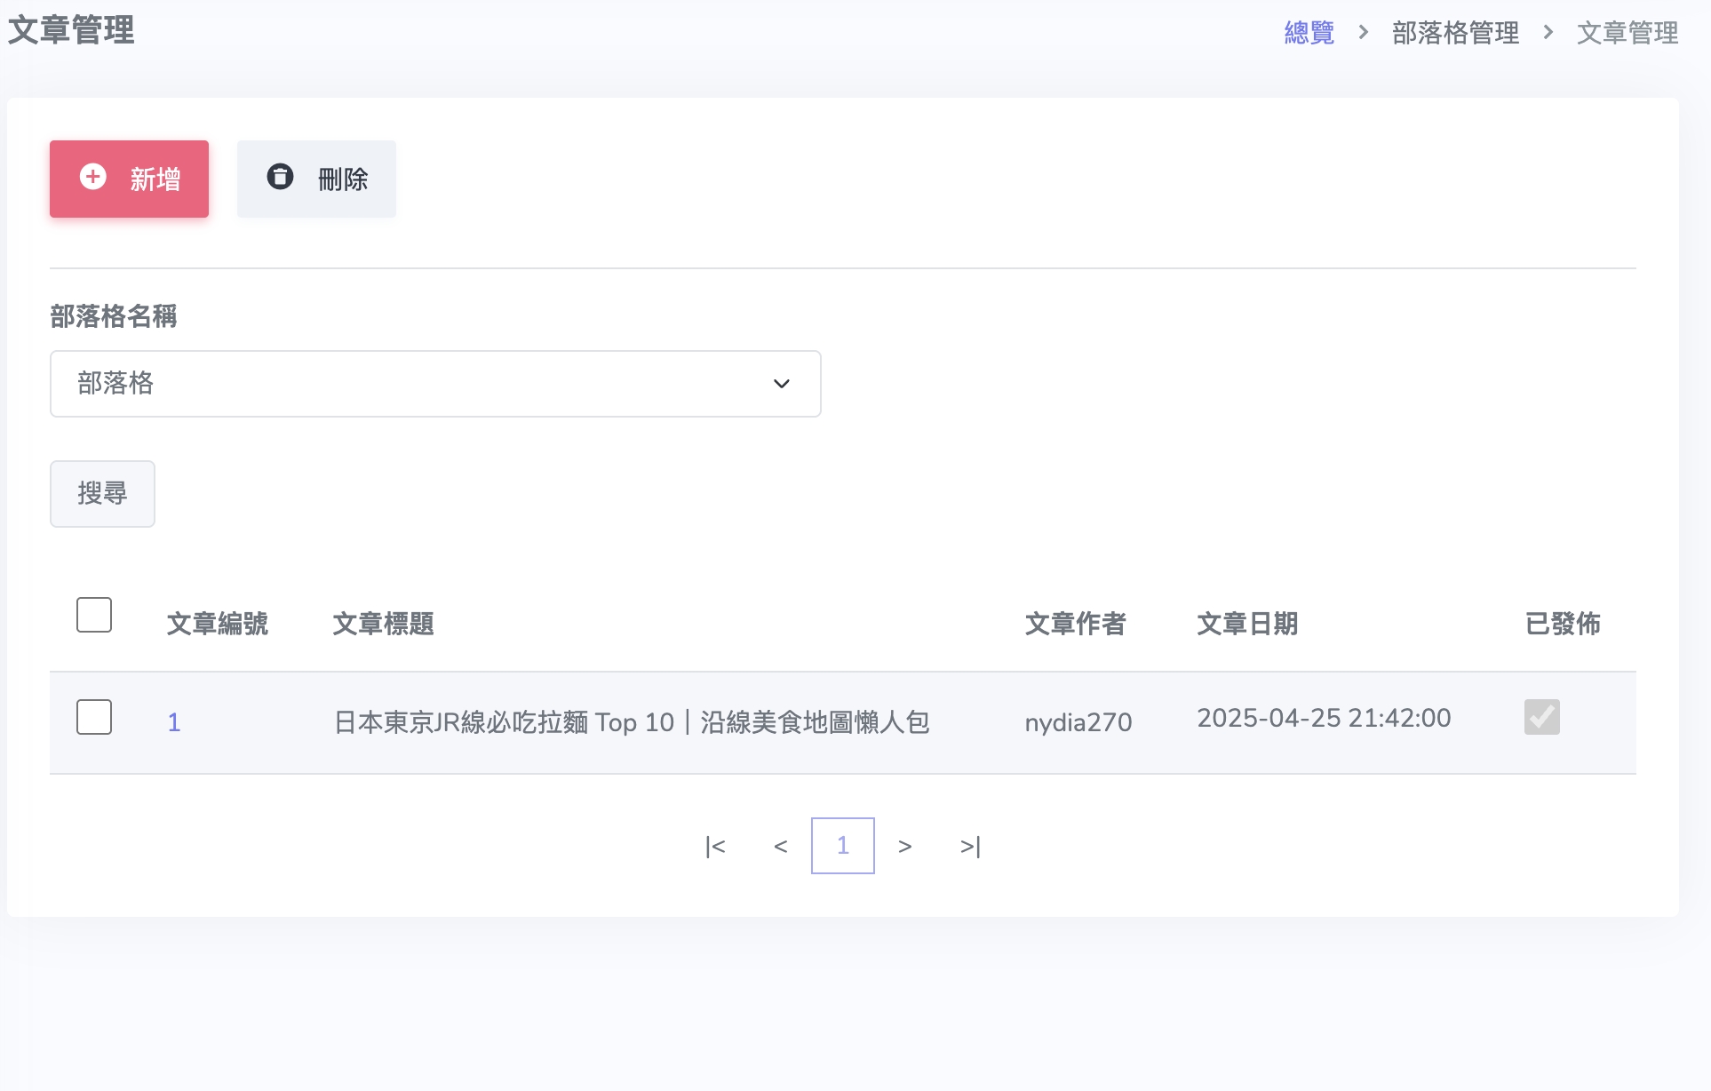Go to next page arrow
This screenshot has width=1711, height=1091.
click(904, 847)
